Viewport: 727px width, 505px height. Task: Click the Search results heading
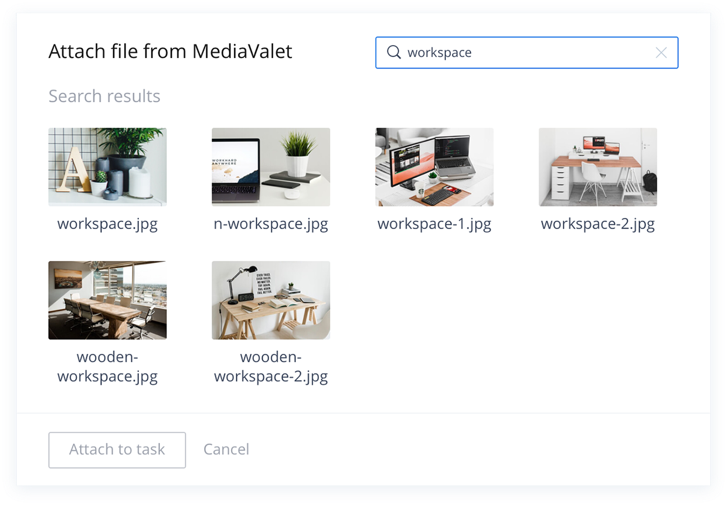pos(104,96)
